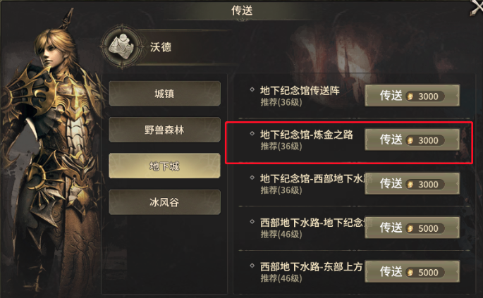Click the gold coin icon on 炼金之路 row
The image size is (483, 298).
pos(410,140)
